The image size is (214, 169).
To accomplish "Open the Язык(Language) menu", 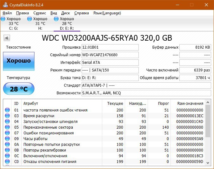I will (107, 13).
